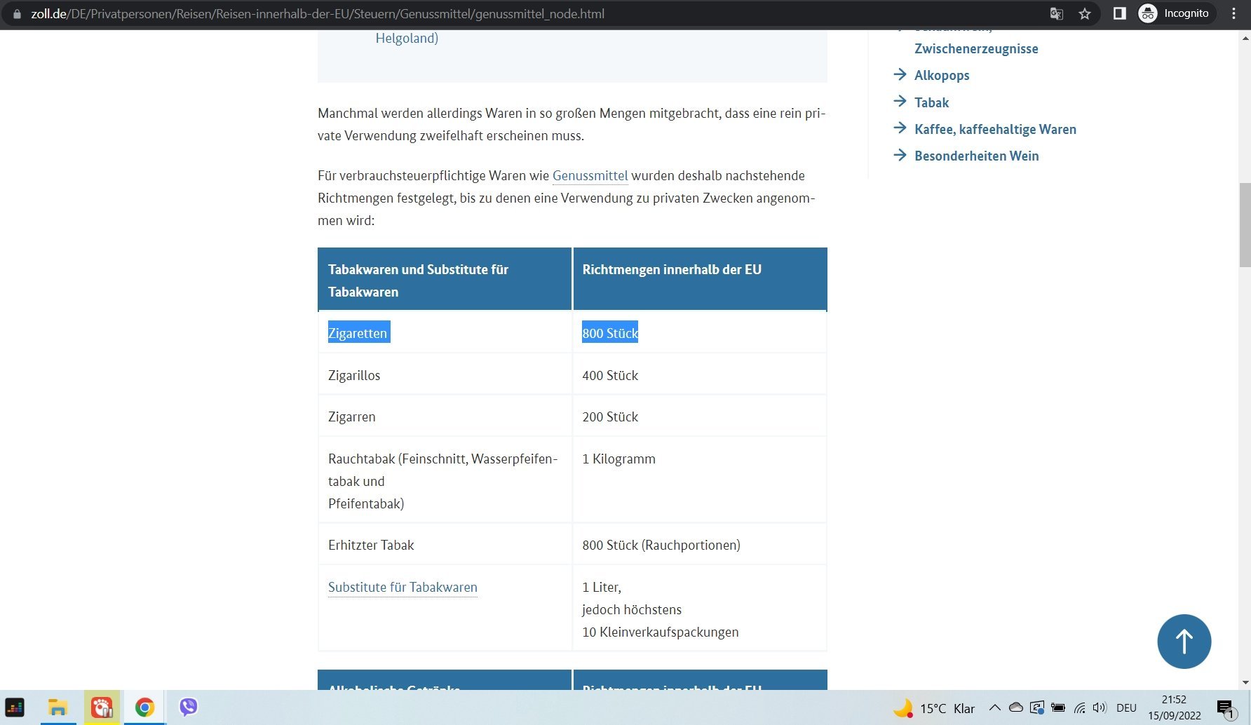The height and width of the screenshot is (725, 1251).
Task: Go to Alkopops section in sidebar
Action: (x=941, y=76)
